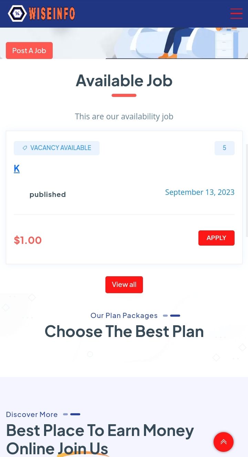Open the job titled K
The image size is (248, 457).
(17, 169)
